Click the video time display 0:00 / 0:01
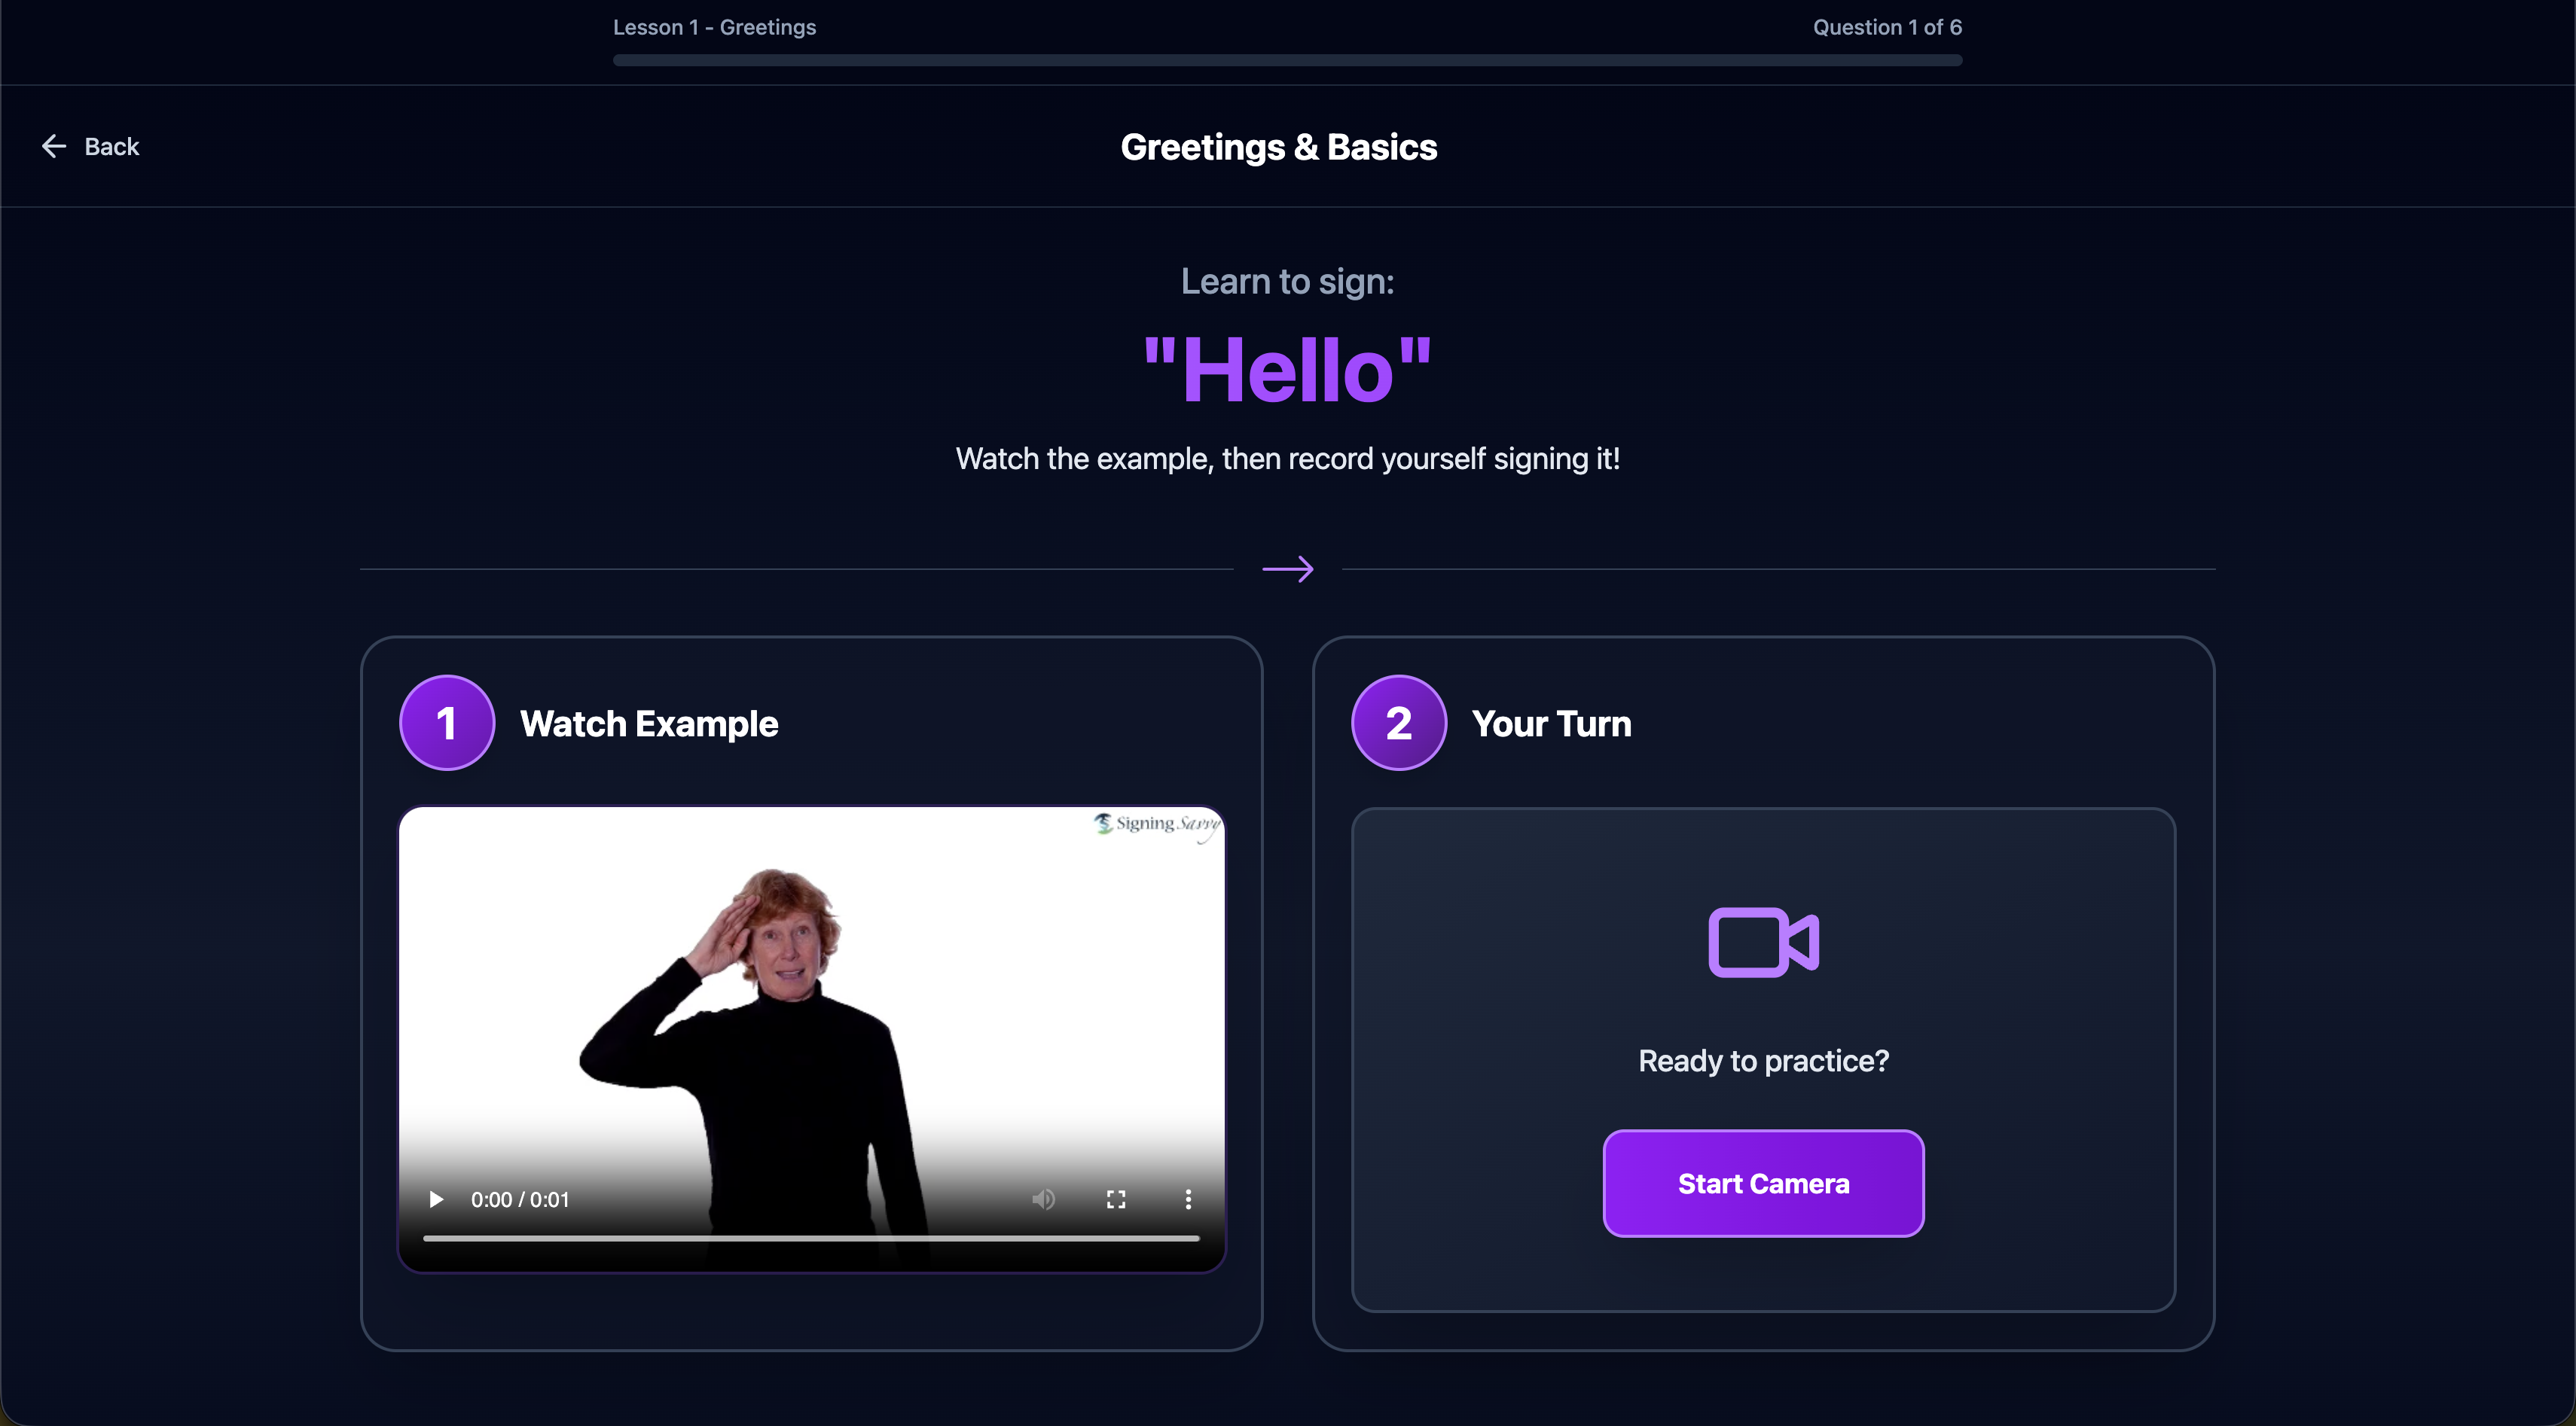The height and width of the screenshot is (1426, 2576). (520, 1199)
